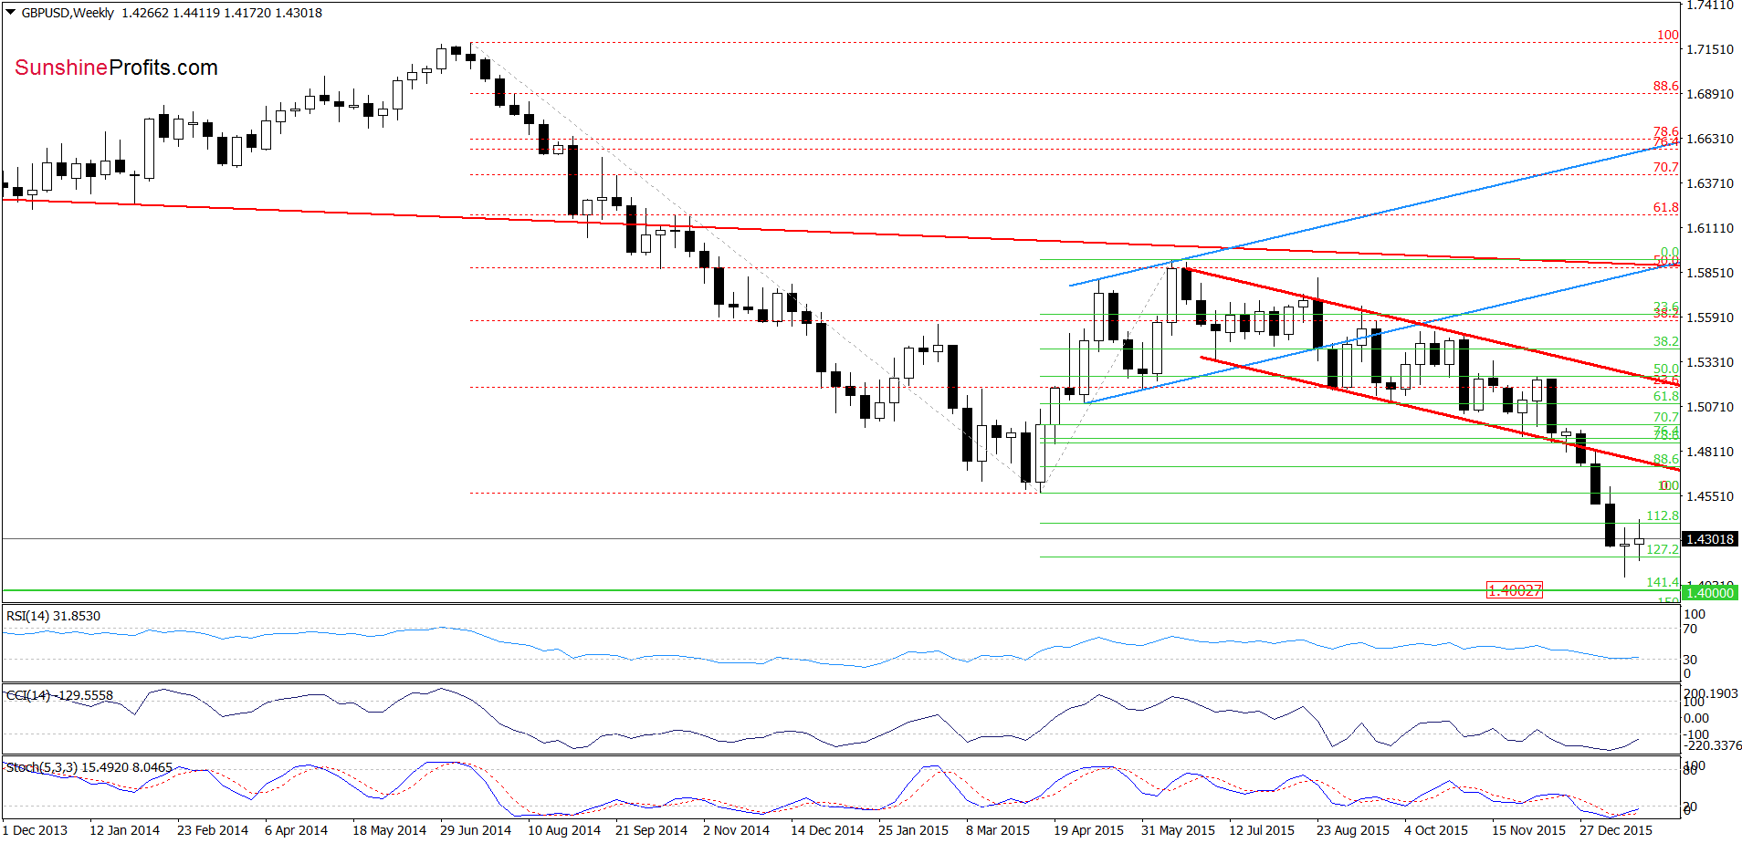1742x843 pixels.
Task: Click the 19 Apr 2015 date label
Action: [1088, 830]
